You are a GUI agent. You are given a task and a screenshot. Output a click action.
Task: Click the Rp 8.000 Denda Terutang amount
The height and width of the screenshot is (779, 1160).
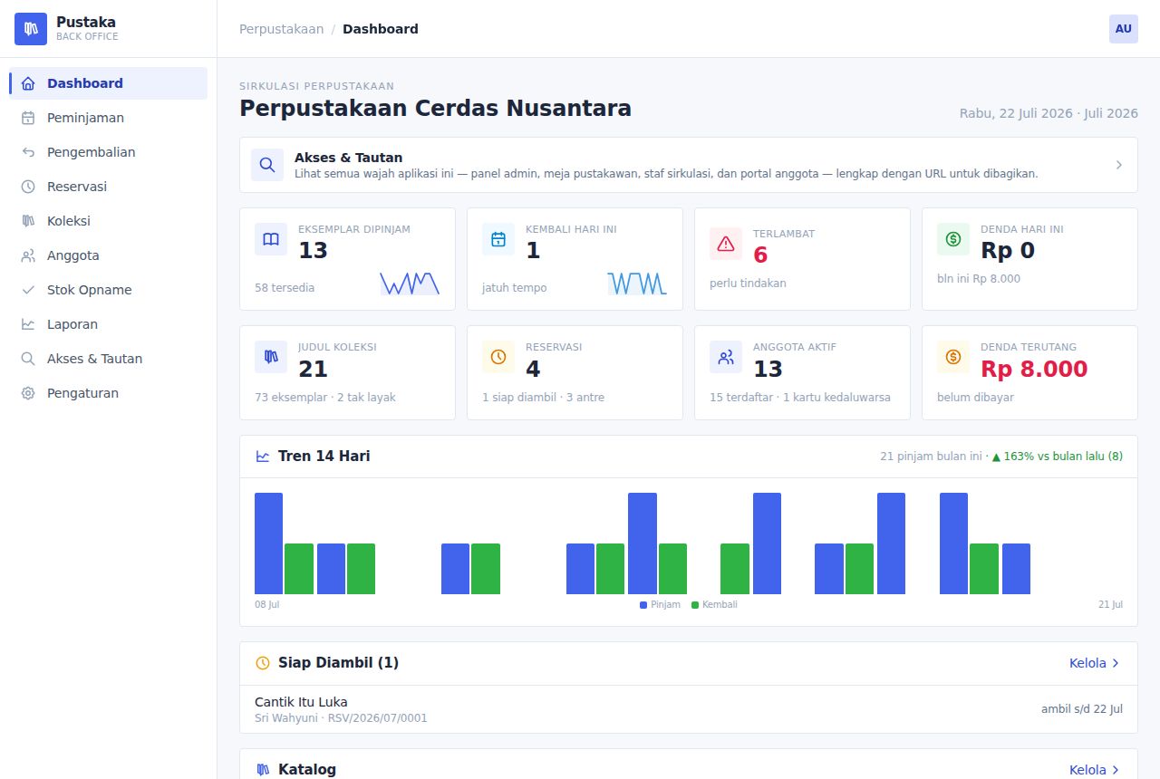1034,369
